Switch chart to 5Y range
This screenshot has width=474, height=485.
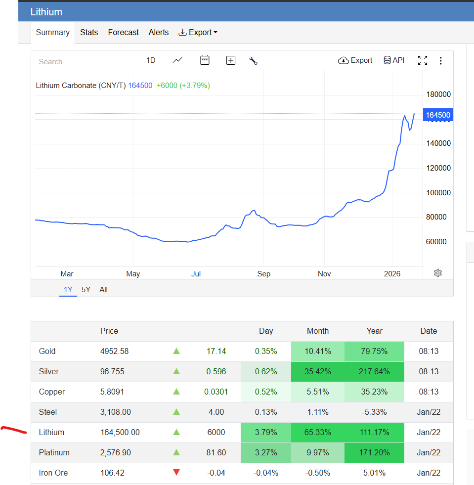(86, 290)
